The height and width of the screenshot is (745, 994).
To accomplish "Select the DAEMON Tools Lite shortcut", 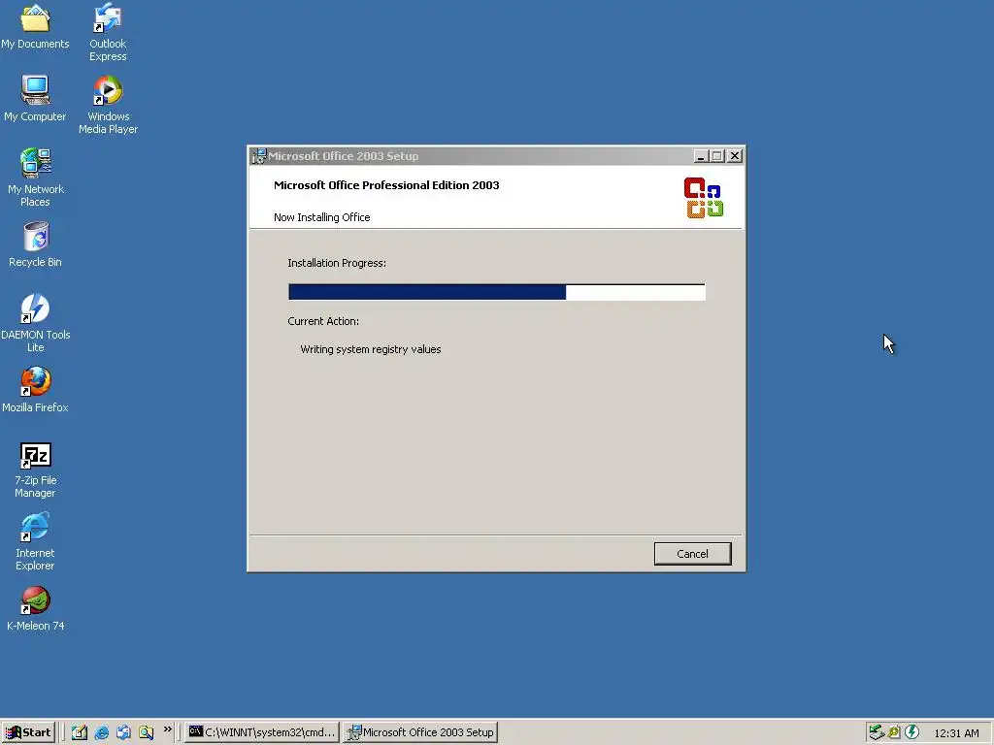I will point(35,323).
